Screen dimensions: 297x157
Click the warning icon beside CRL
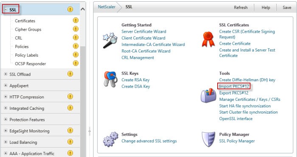(76, 37)
